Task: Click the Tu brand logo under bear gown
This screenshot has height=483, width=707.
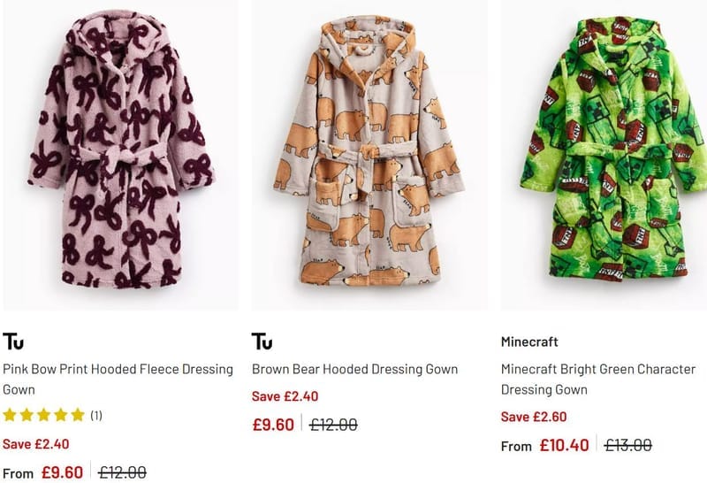Action: click(262, 341)
